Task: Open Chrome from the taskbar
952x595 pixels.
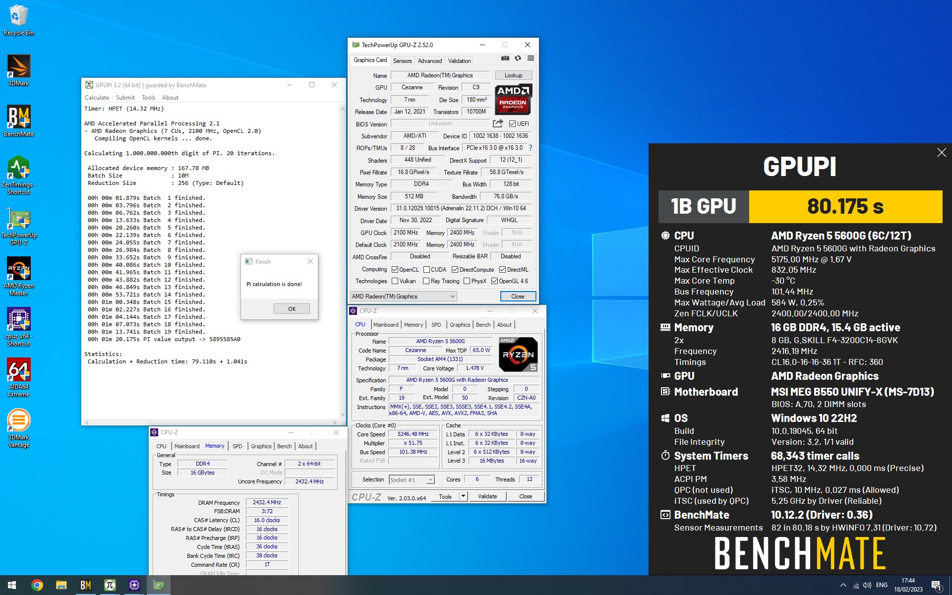Action: coord(37,585)
